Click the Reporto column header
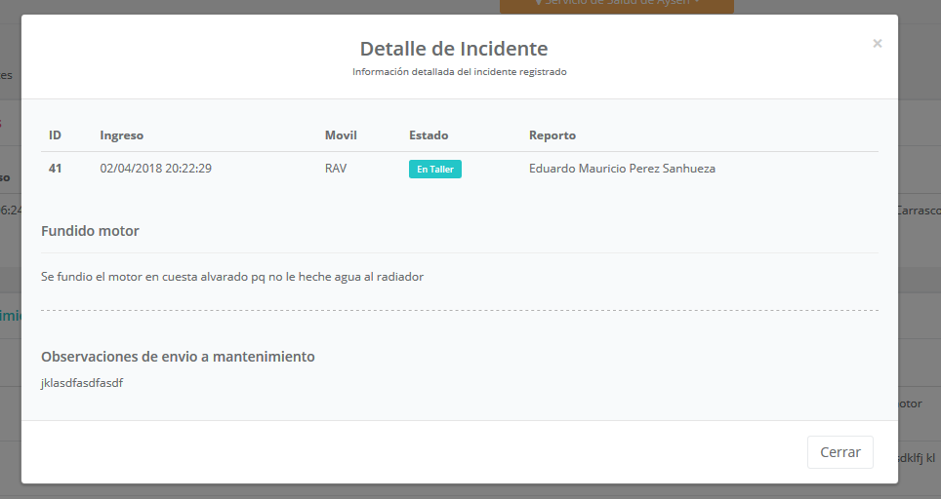This screenshot has height=499, width=941. [x=552, y=135]
